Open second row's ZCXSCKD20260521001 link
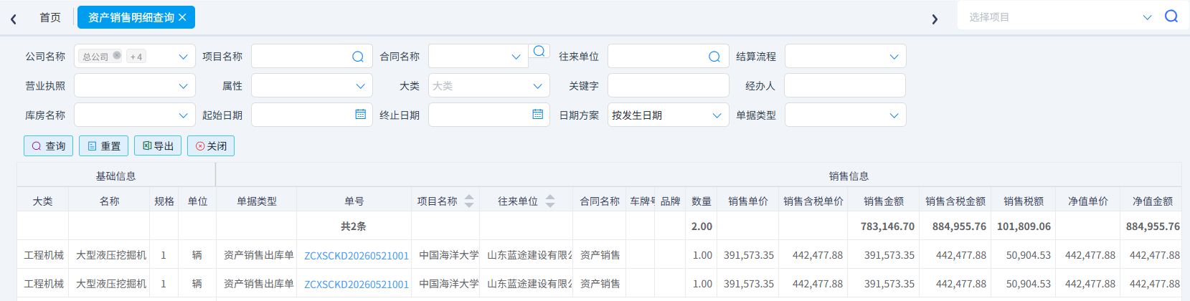The image size is (1190, 301). point(356,284)
